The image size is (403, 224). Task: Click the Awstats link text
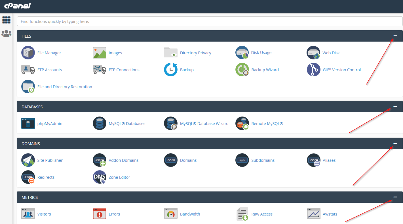pos(330,214)
